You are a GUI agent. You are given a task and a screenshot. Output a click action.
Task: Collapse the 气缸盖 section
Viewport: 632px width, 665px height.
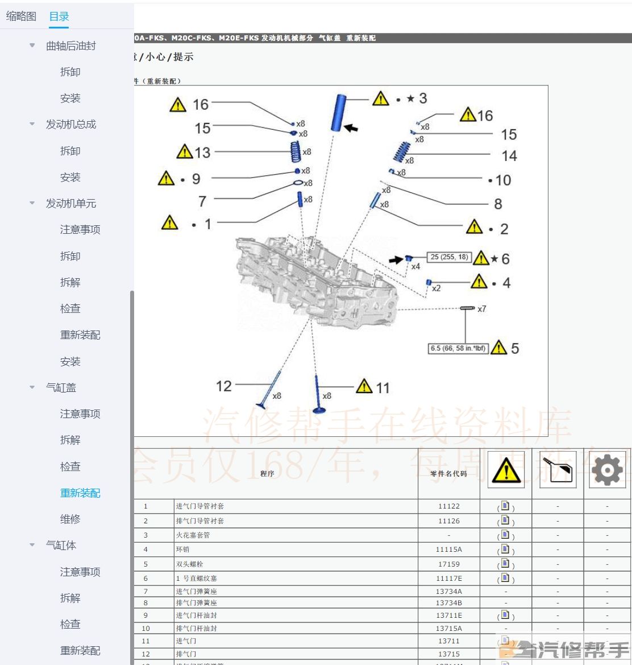click(x=32, y=387)
